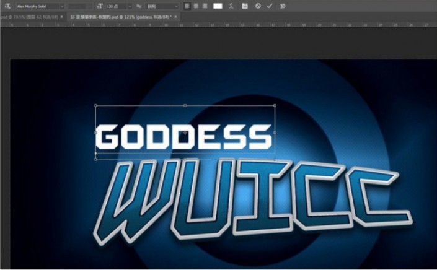Click the top-left handle of the text box
The width and height of the screenshot is (437, 270).
coord(96,105)
